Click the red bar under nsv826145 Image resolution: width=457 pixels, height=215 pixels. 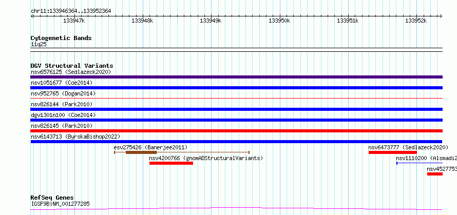coord(236,131)
